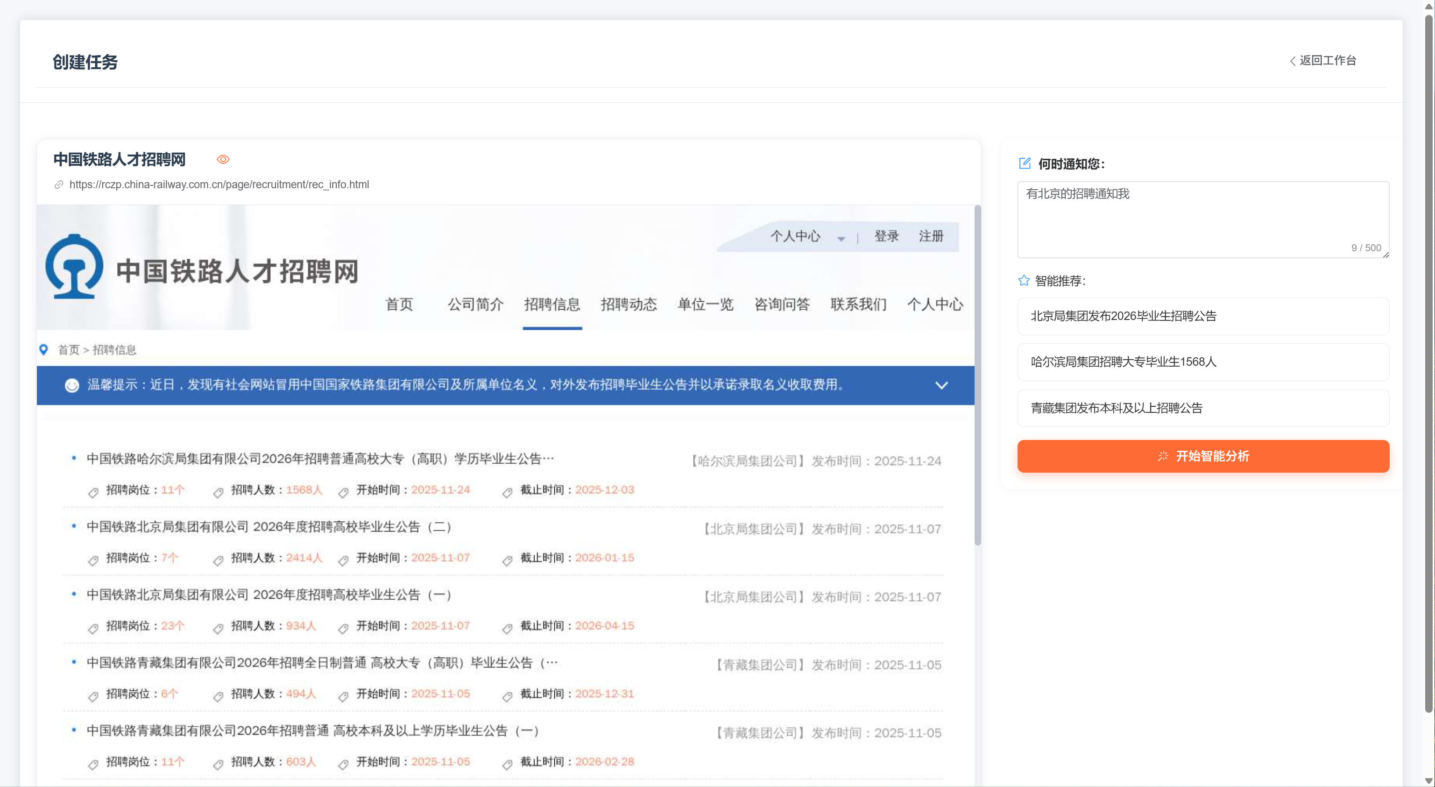Click into the notification condition text box
The width and height of the screenshot is (1435, 787).
tap(1203, 219)
